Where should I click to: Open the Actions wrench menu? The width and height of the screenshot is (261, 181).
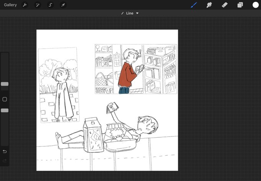click(25, 5)
